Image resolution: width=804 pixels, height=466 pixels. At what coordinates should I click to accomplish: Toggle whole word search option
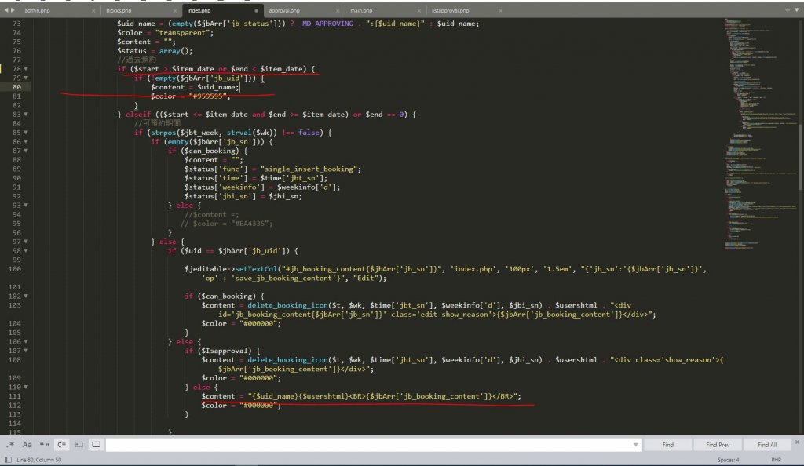(45, 445)
